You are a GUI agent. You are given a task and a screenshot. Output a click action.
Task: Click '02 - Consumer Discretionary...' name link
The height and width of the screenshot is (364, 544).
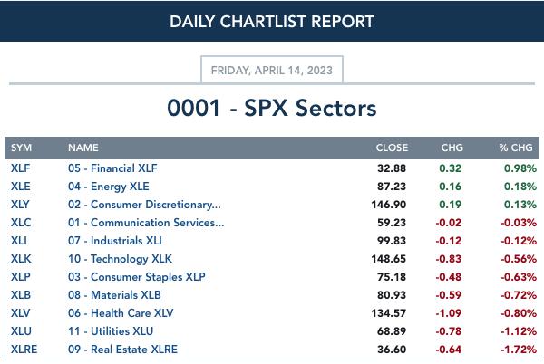(x=144, y=205)
